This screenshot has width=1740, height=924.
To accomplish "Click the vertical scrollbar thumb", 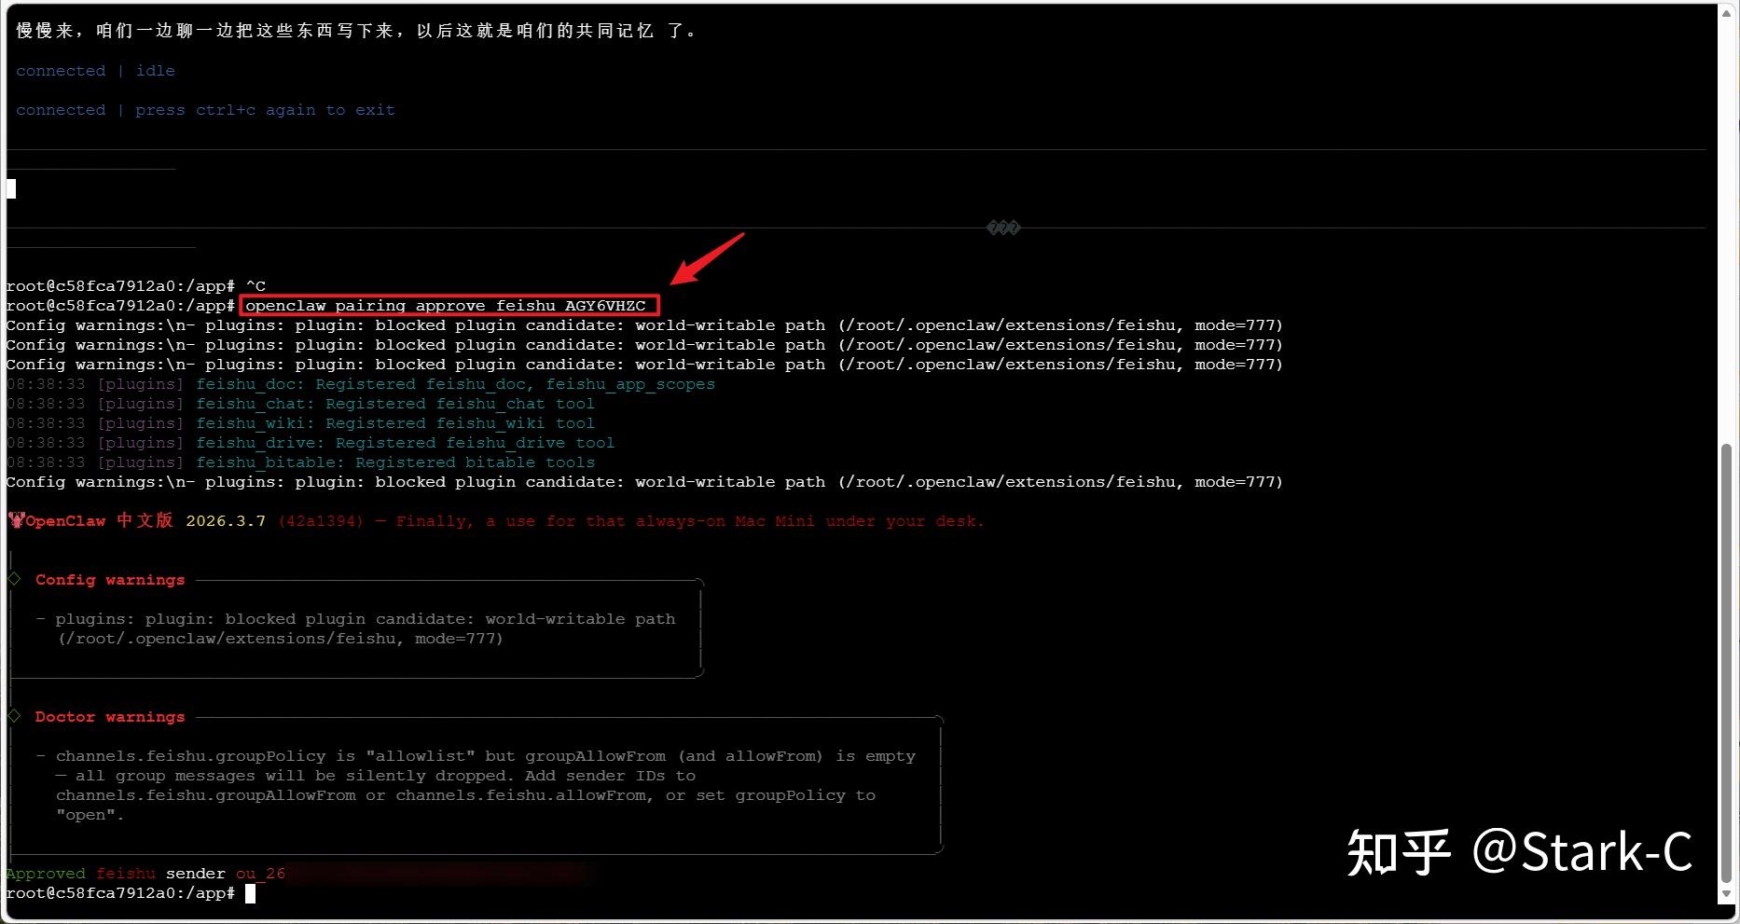I will coord(1726,662).
